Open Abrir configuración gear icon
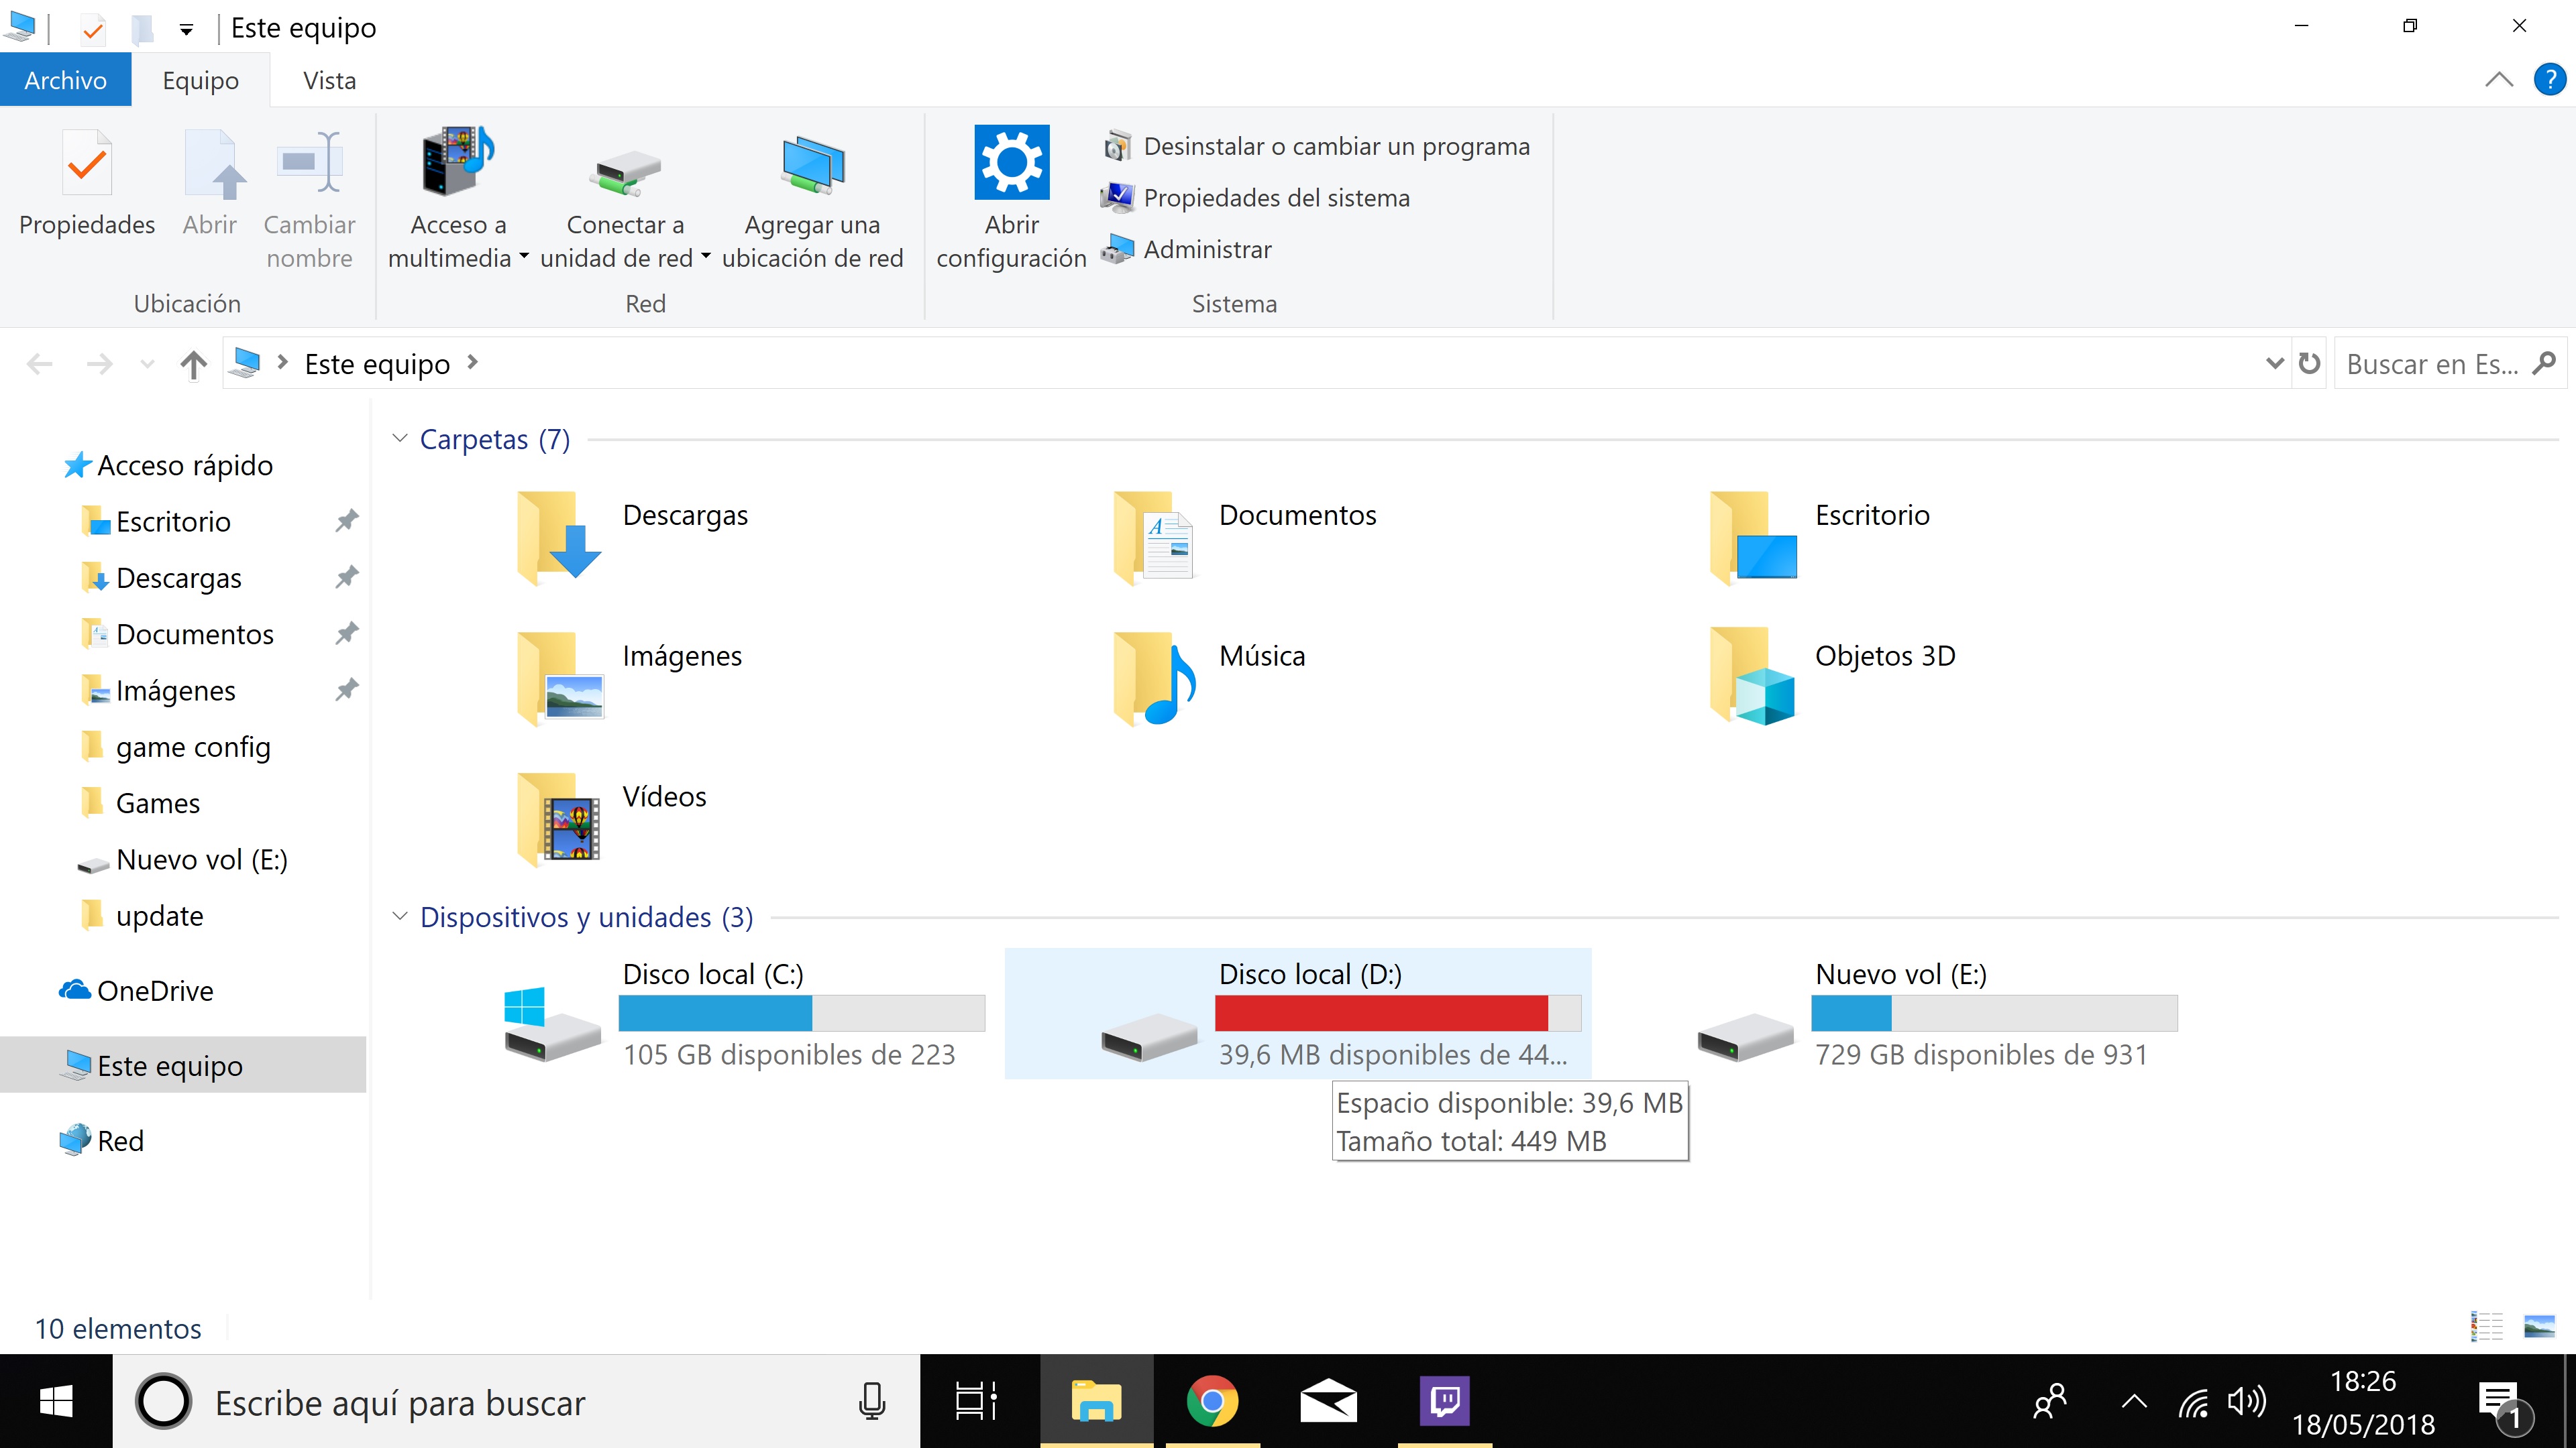 click(x=1012, y=162)
